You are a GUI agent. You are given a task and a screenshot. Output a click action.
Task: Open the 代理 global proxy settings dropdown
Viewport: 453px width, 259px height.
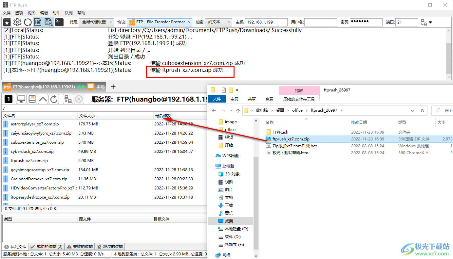pos(96,22)
